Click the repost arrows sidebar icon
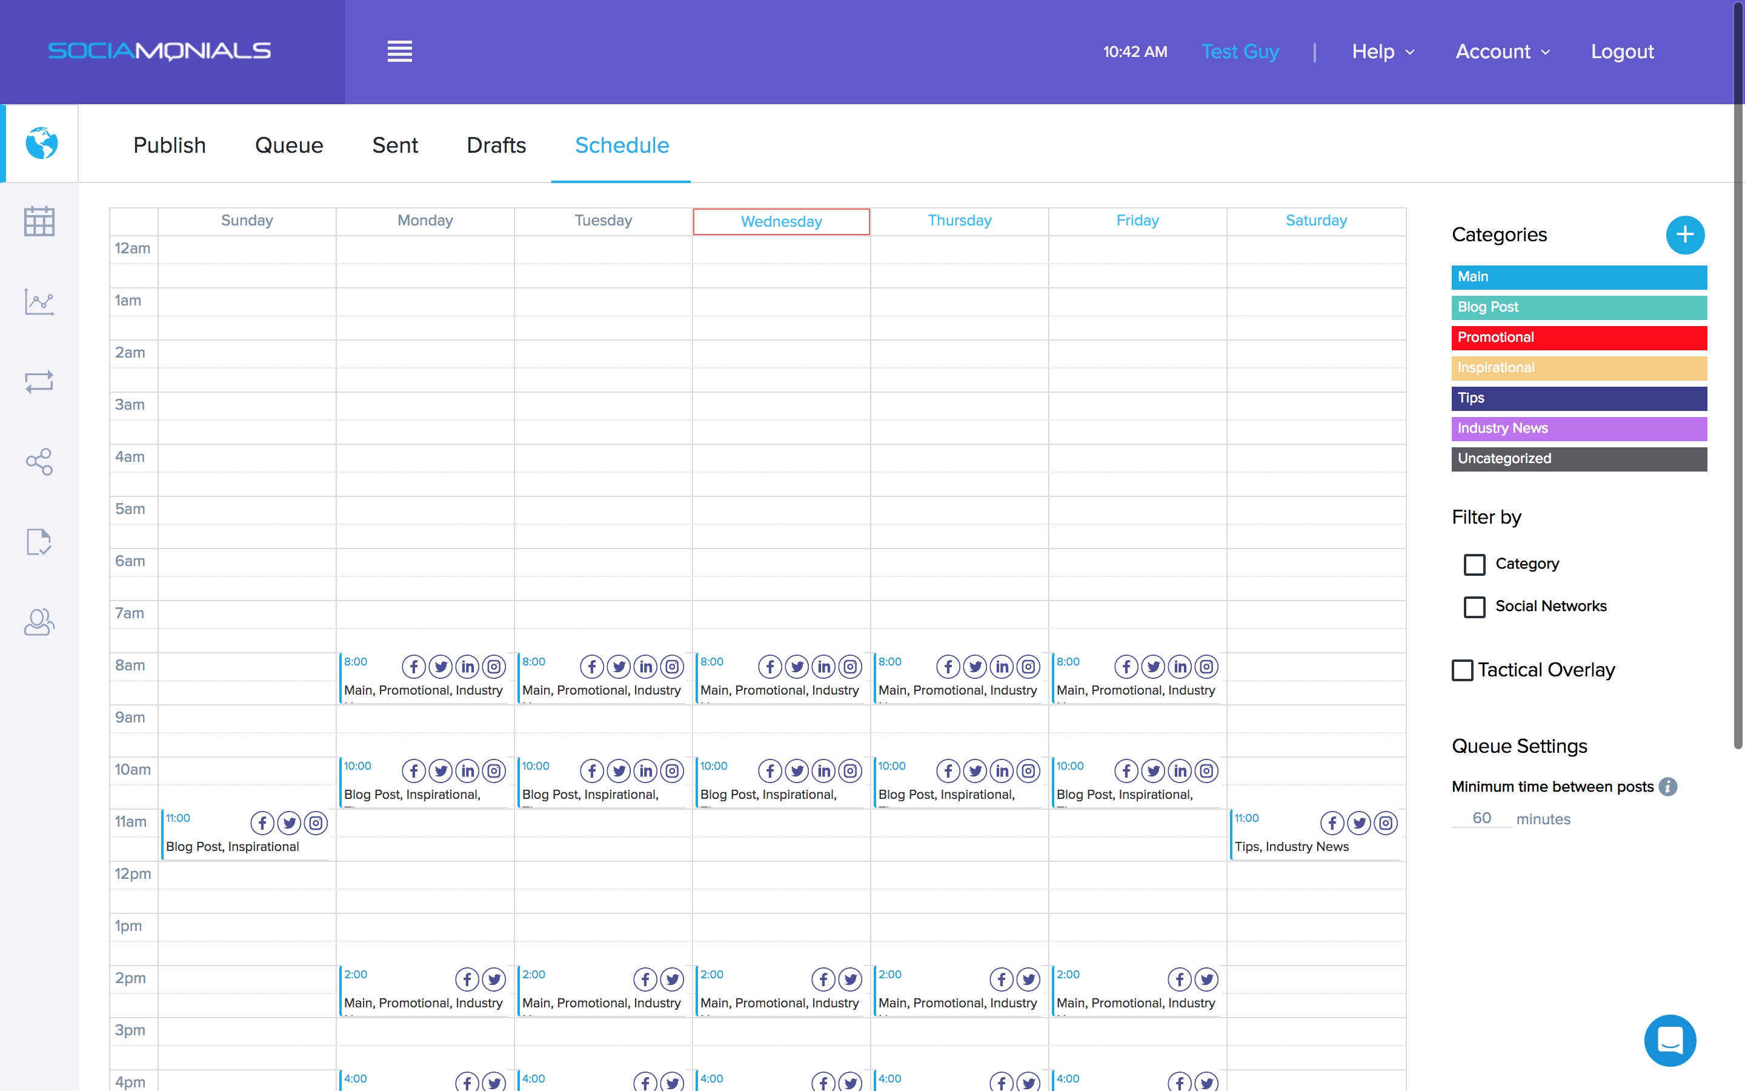 tap(39, 382)
